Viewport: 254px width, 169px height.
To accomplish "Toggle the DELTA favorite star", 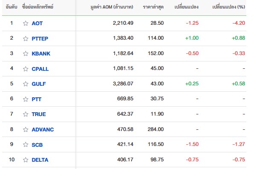I will click(26, 160).
